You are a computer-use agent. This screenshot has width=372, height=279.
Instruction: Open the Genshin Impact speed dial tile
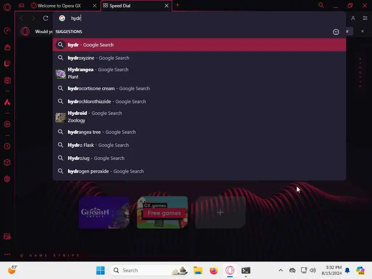[104, 212]
